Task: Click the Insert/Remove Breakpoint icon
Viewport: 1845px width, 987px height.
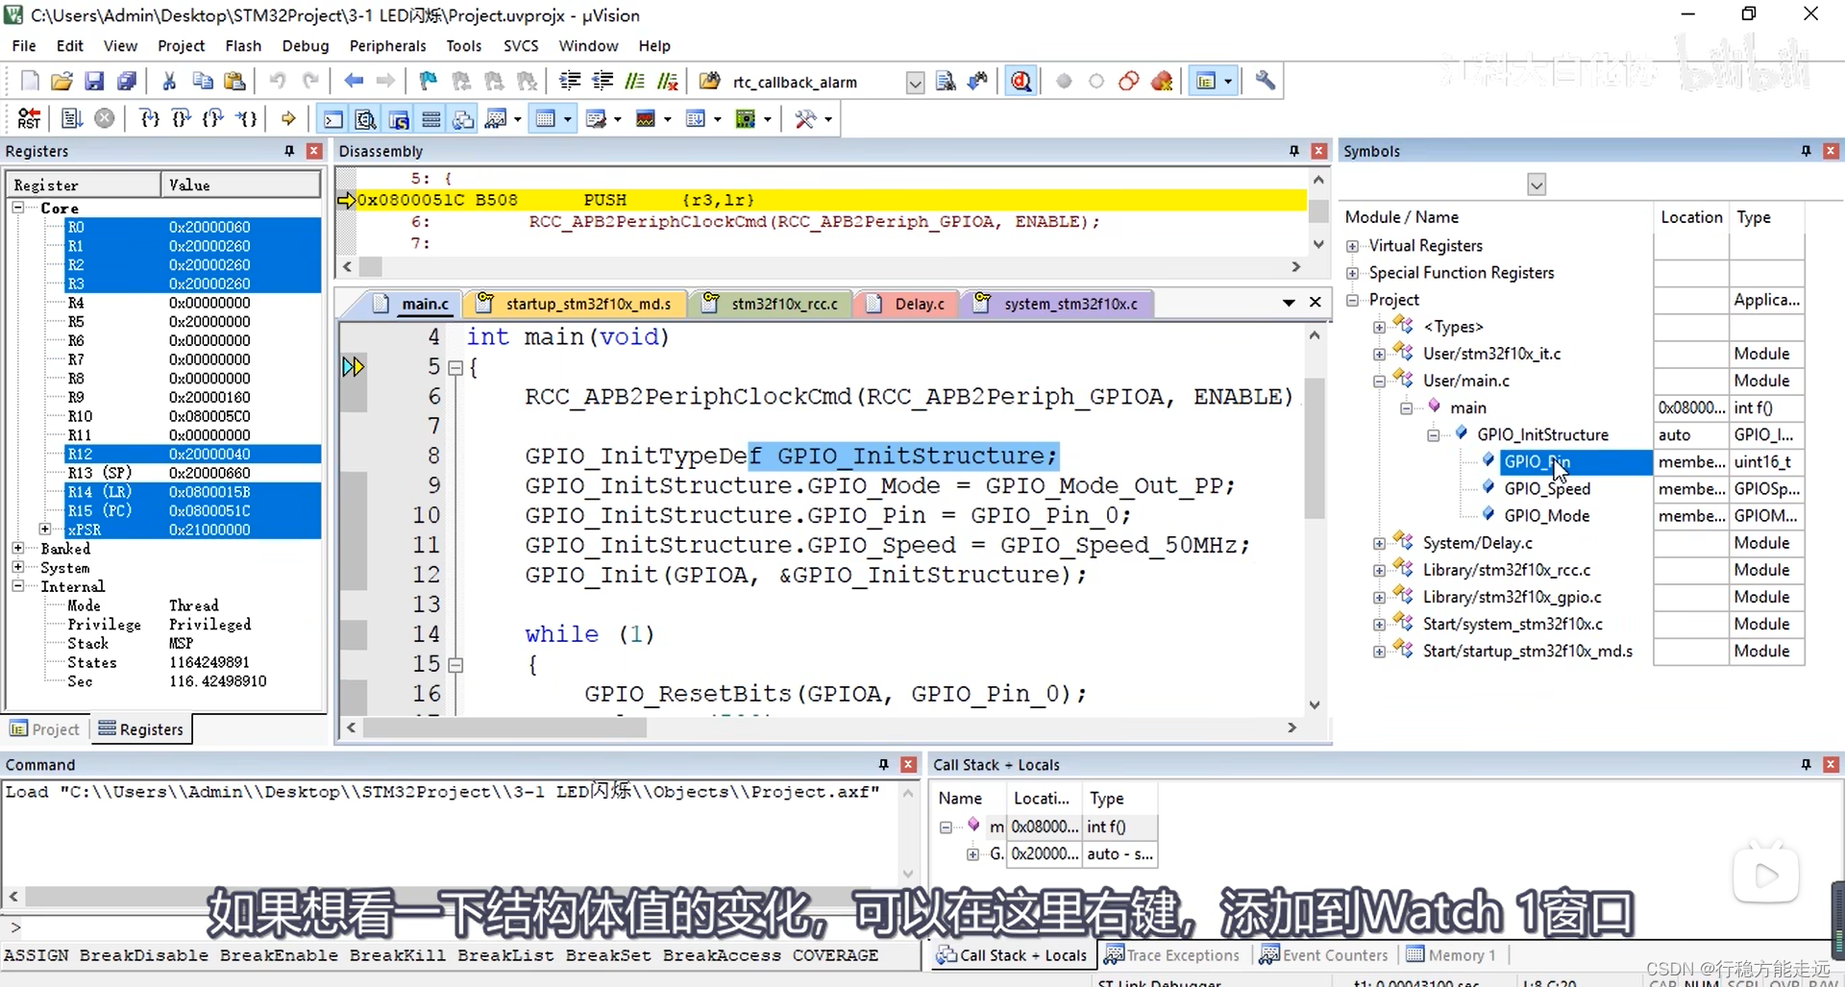Action: (1064, 82)
